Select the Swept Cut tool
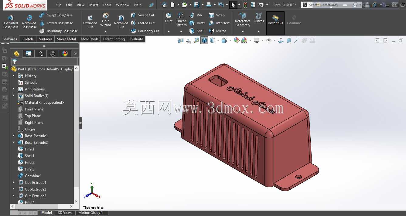The image size is (406, 216). [x=143, y=15]
